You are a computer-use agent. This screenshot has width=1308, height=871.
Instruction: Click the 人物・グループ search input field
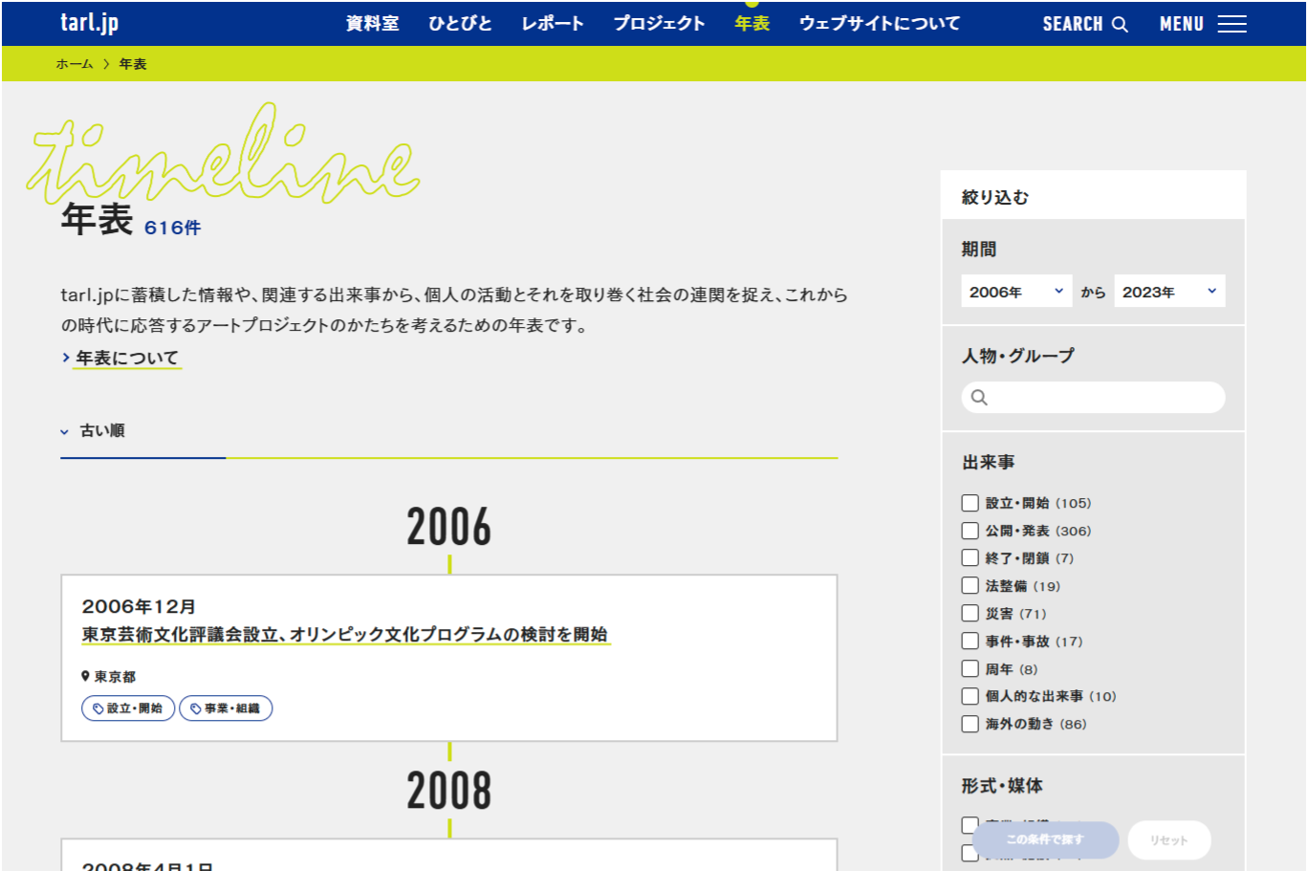click(1104, 398)
